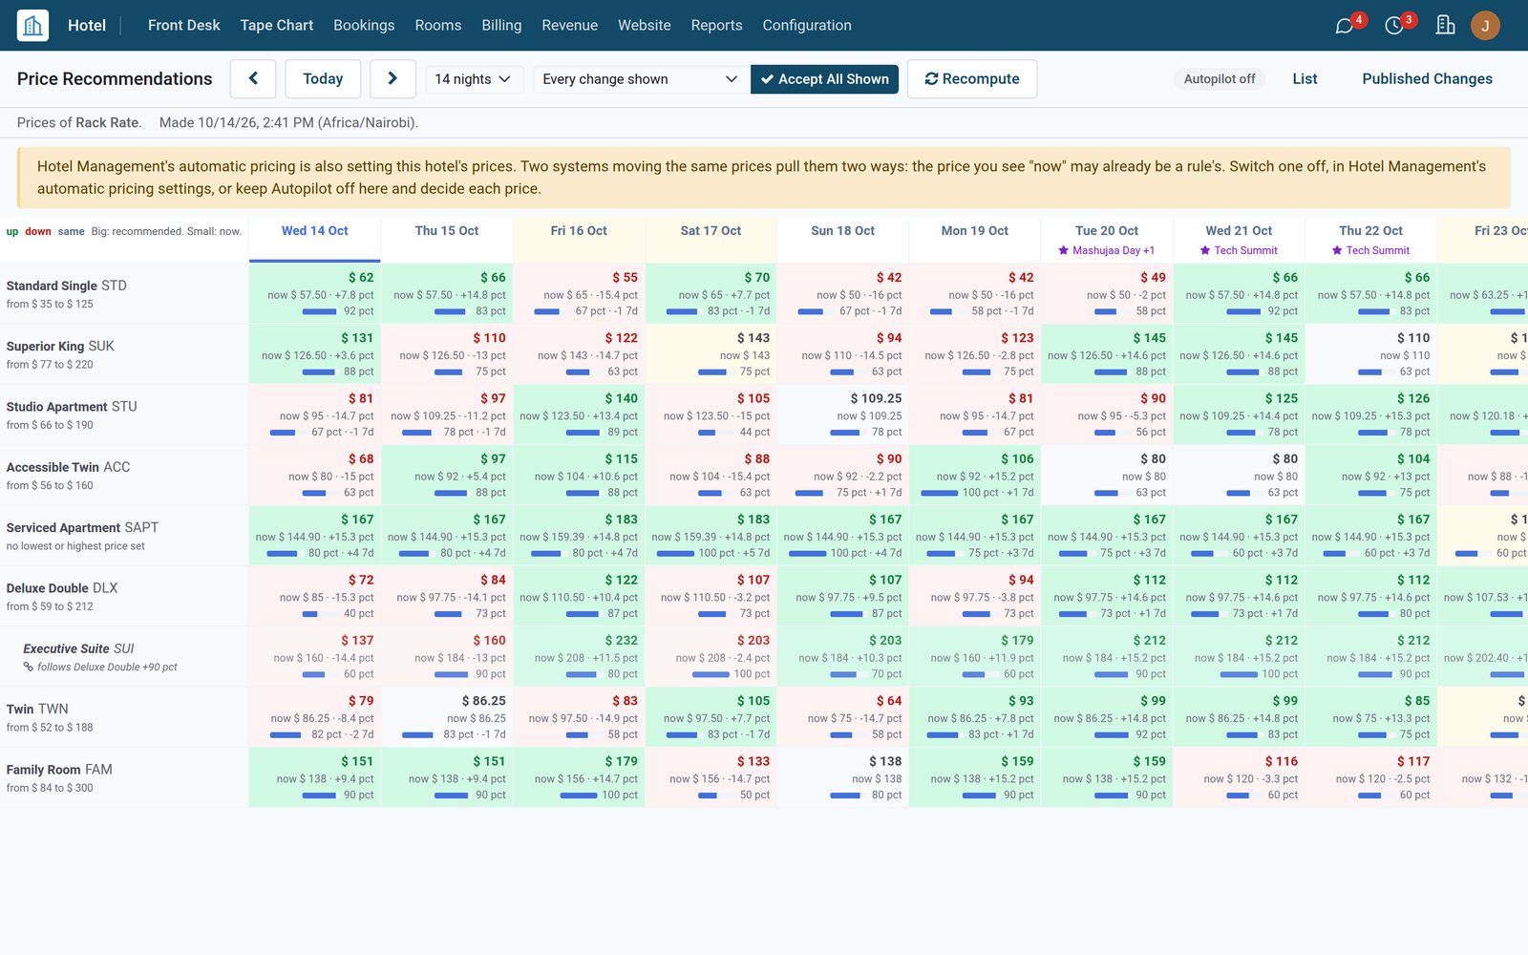
Task: Open the user avatar J menu
Action: pyautogui.click(x=1485, y=25)
